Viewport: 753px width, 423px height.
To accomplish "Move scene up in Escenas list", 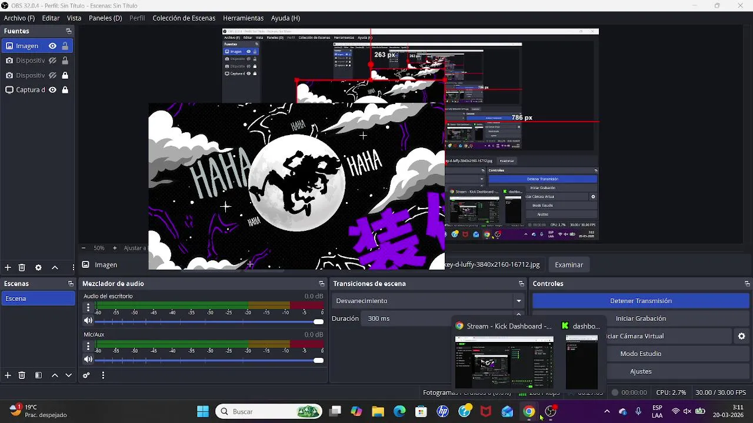I will coord(55,375).
